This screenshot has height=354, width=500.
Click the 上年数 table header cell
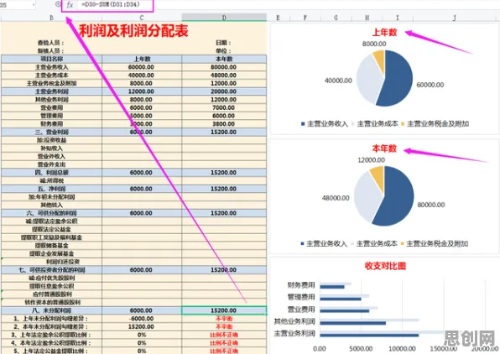point(142,59)
